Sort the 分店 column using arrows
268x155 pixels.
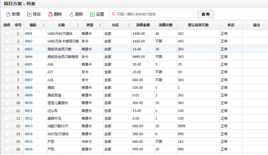click(x=129, y=25)
